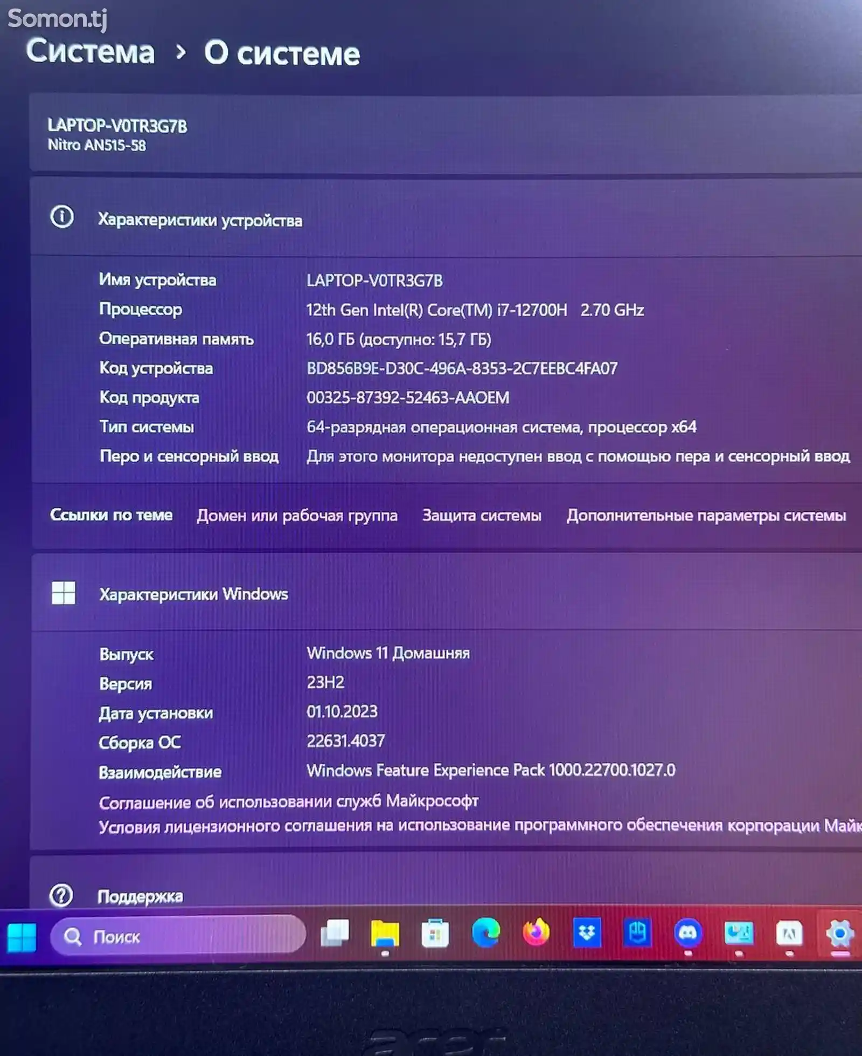This screenshot has width=862, height=1056.
Task: Click the Дата установки label
Action: (156, 713)
